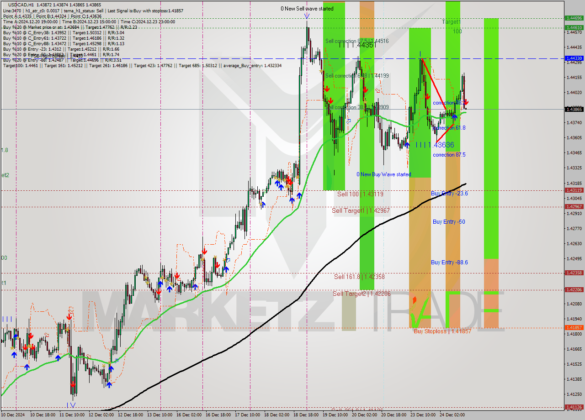585x420 pixels.
Task: Select the 'Buy %10 @ C_Entry88: 1.43472' line
Action: pos(64,43)
